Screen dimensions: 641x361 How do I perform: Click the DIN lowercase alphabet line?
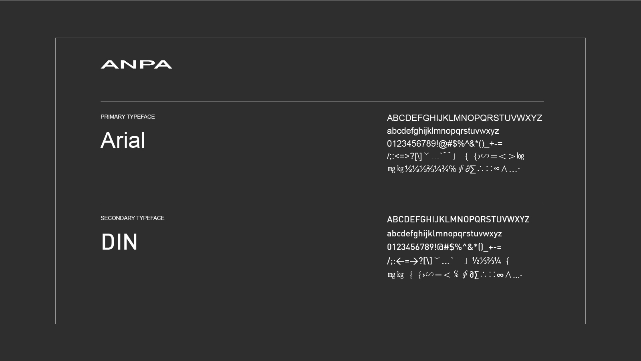[444, 234]
